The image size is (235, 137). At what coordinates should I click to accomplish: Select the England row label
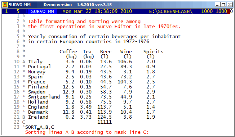click(38, 107)
